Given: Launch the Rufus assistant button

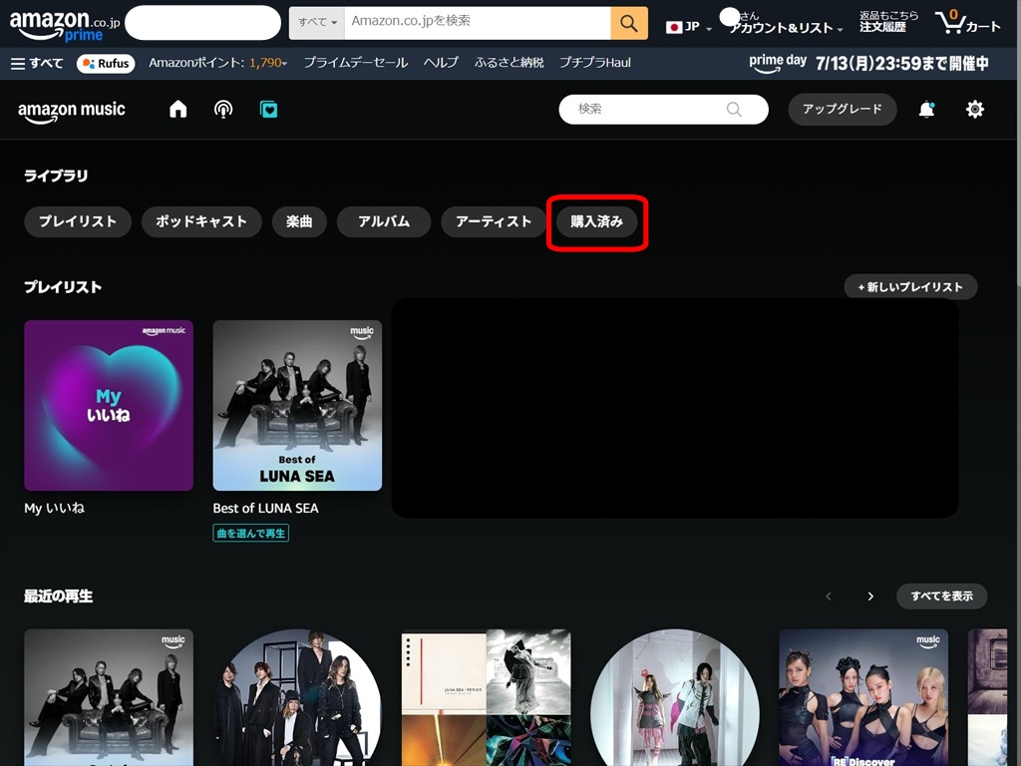Looking at the screenshot, I should 106,63.
